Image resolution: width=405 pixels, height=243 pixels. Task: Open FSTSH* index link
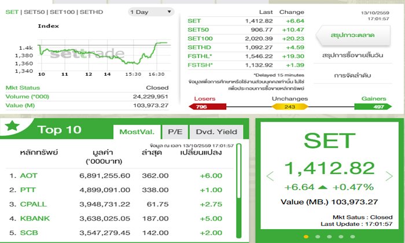(200, 65)
